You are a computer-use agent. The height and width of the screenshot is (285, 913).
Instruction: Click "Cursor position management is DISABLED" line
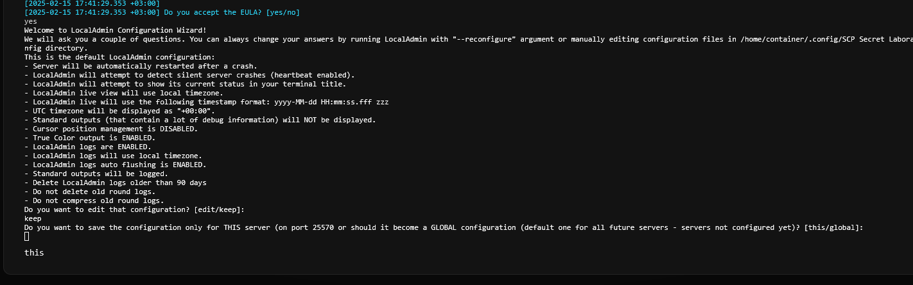[x=111, y=129]
